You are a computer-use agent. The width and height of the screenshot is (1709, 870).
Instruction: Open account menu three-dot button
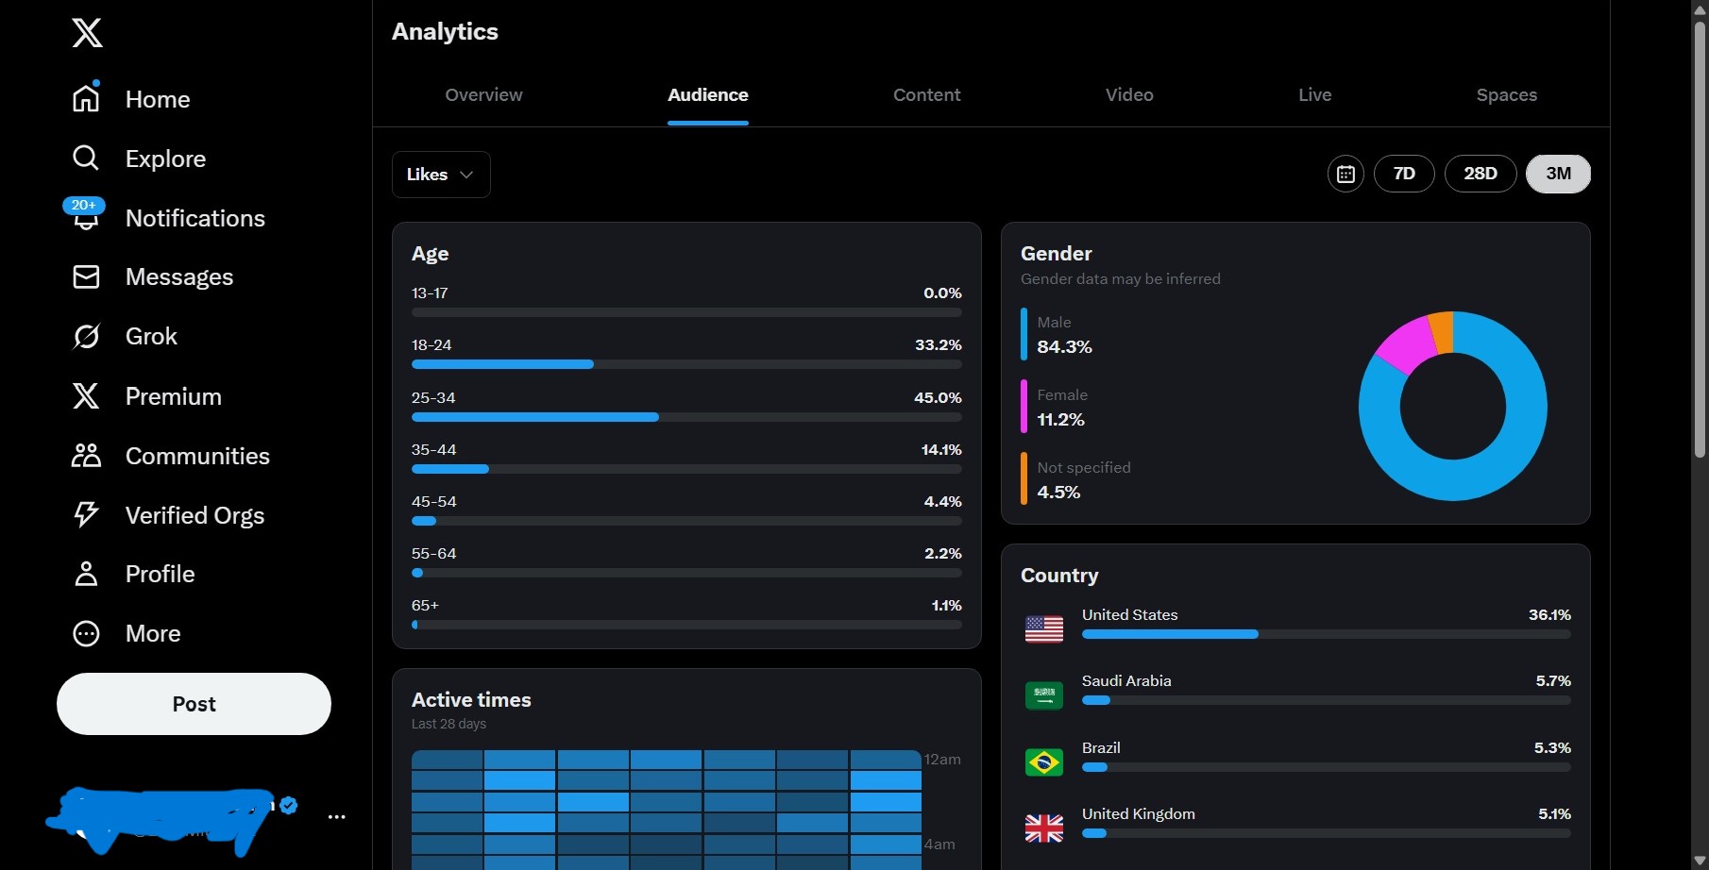(336, 817)
